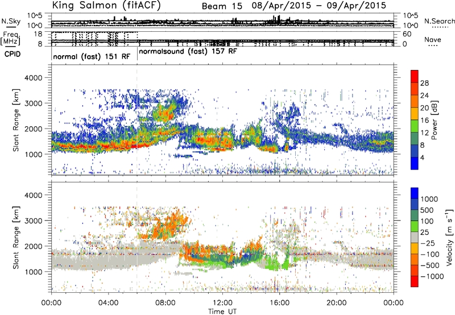Viewport: 455px width, 315px height.
Task: Click the "Beam 15" label in the header
Action: [222, 6]
